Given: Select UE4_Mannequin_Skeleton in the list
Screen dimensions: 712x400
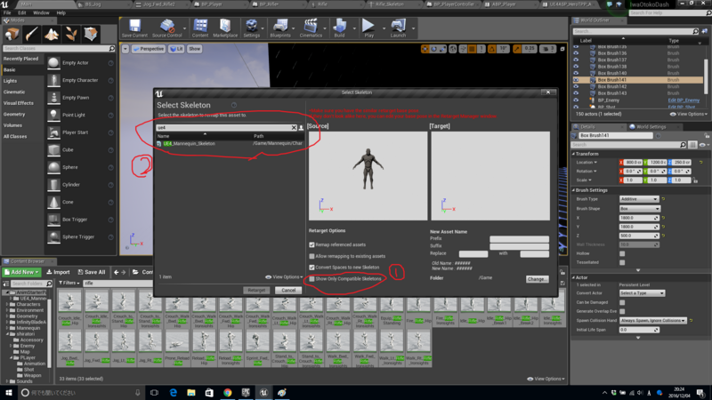Looking at the screenshot, I should click(230, 144).
